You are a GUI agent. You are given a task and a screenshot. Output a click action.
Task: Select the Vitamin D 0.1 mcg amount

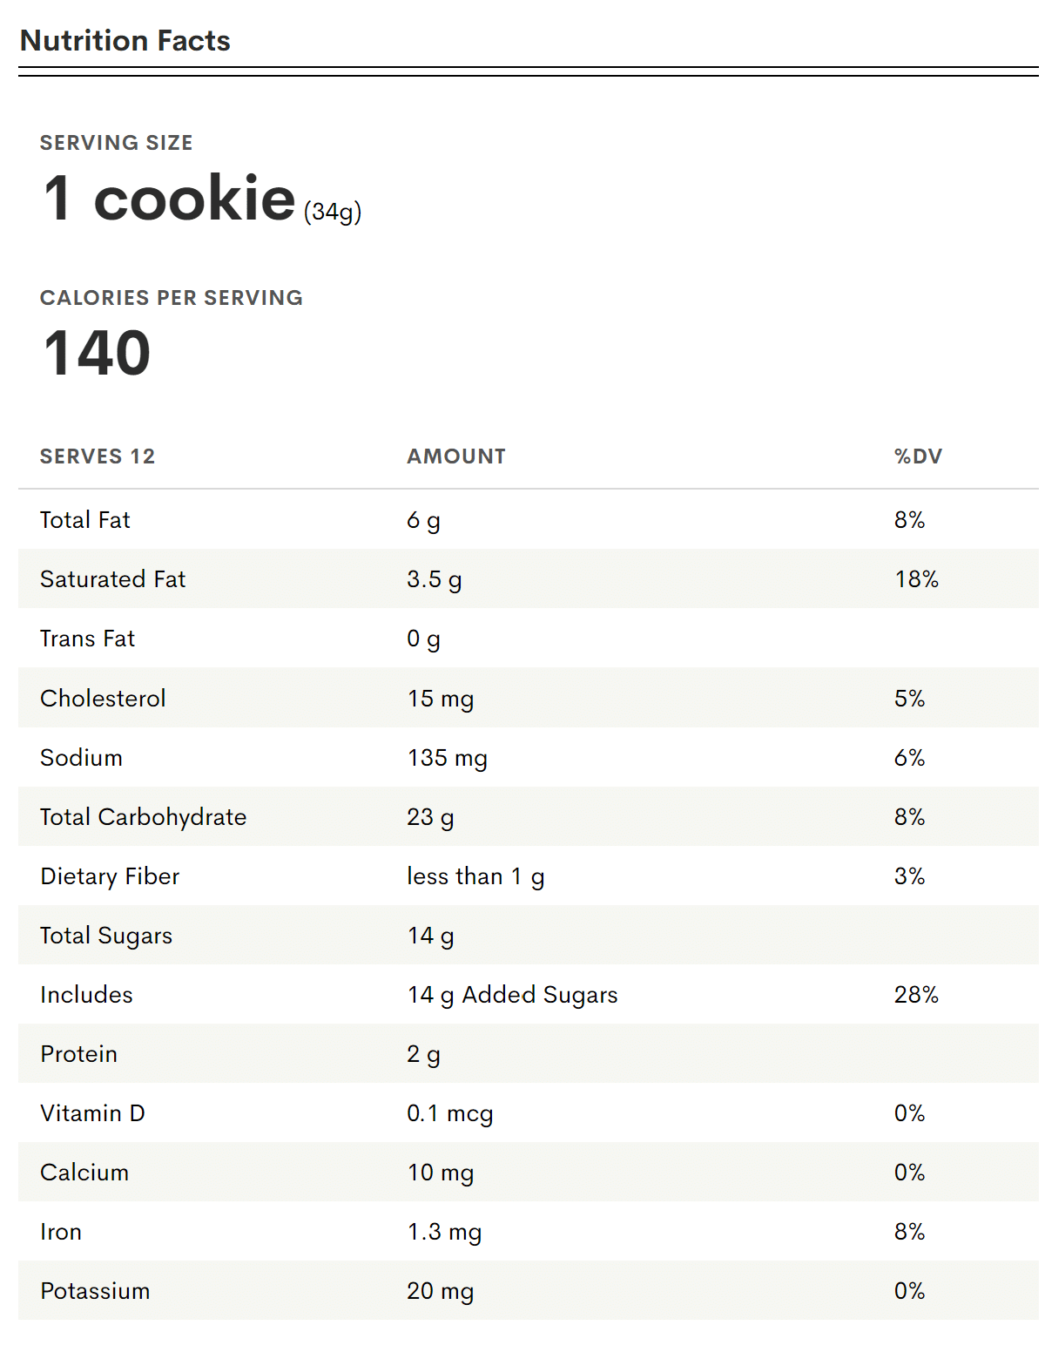[x=450, y=1113]
